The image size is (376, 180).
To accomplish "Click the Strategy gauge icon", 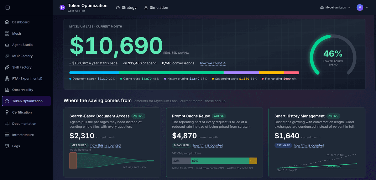I will 118,7.
